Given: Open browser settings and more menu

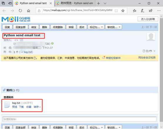Looking at the screenshot, I should pos(159,11).
